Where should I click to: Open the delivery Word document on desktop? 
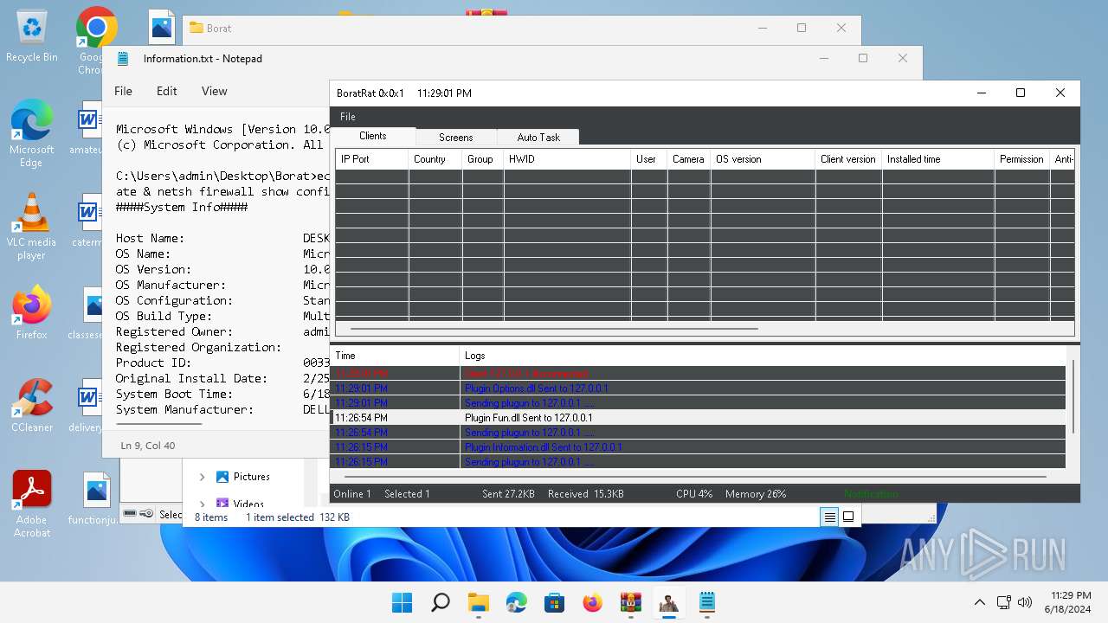87,407
